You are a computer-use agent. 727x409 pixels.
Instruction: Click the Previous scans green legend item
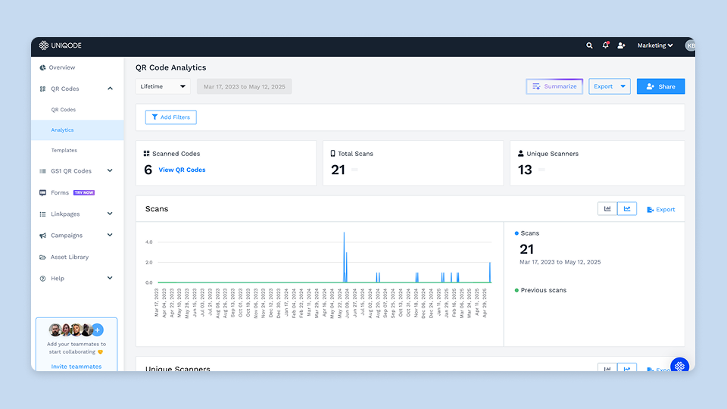(x=541, y=290)
